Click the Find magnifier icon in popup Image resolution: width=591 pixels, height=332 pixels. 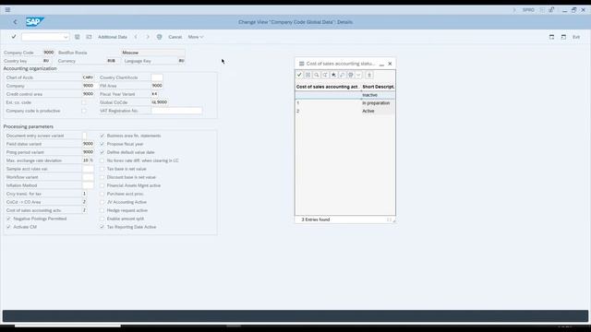click(x=316, y=75)
